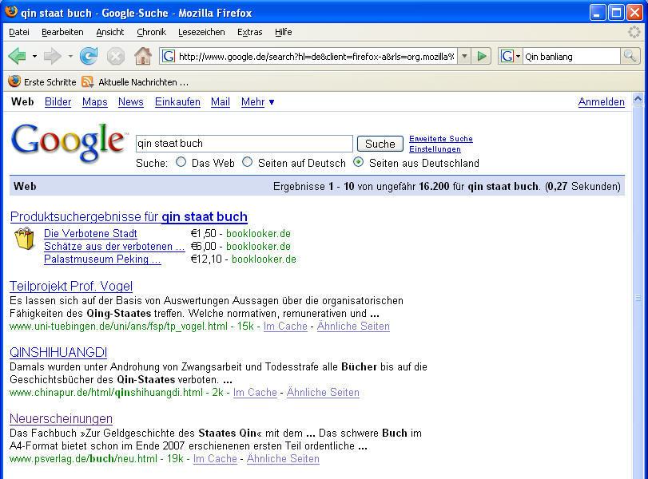Viewport: 648px width, 479px height.
Task: Open the Einkaufen link
Action: [x=177, y=102]
